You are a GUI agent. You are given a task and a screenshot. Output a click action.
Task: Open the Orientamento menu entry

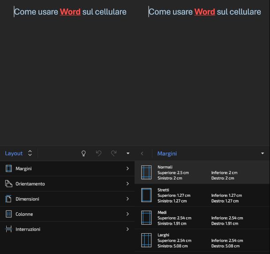(67, 184)
